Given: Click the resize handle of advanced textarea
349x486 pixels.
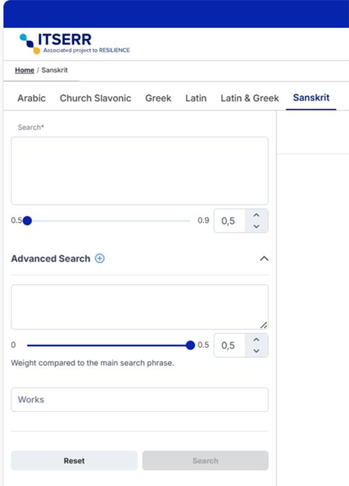Looking at the screenshot, I should coord(264,325).
